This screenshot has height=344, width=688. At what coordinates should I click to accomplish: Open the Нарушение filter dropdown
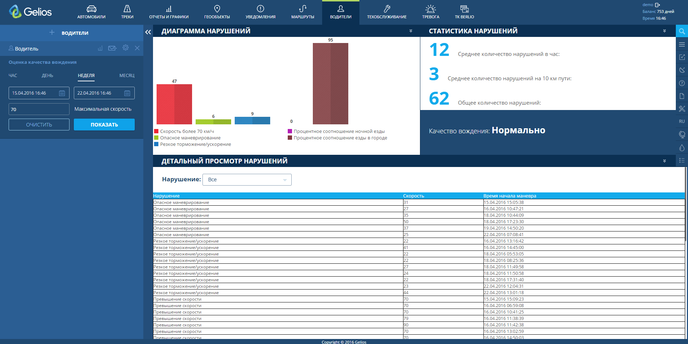247,180
